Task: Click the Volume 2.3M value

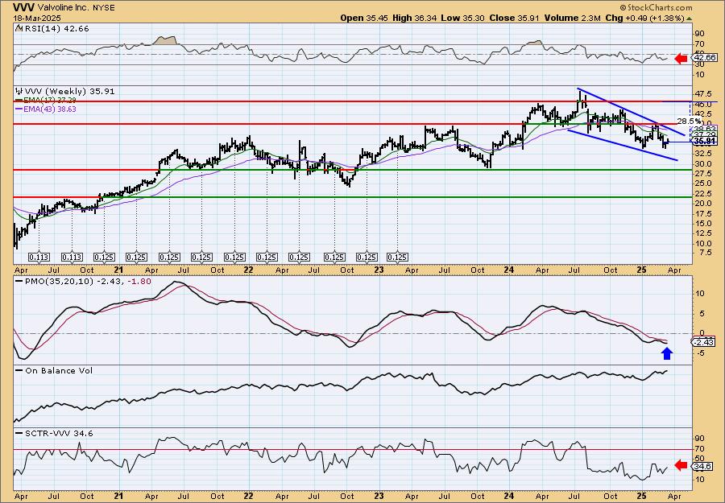Action: coord(573,18)
